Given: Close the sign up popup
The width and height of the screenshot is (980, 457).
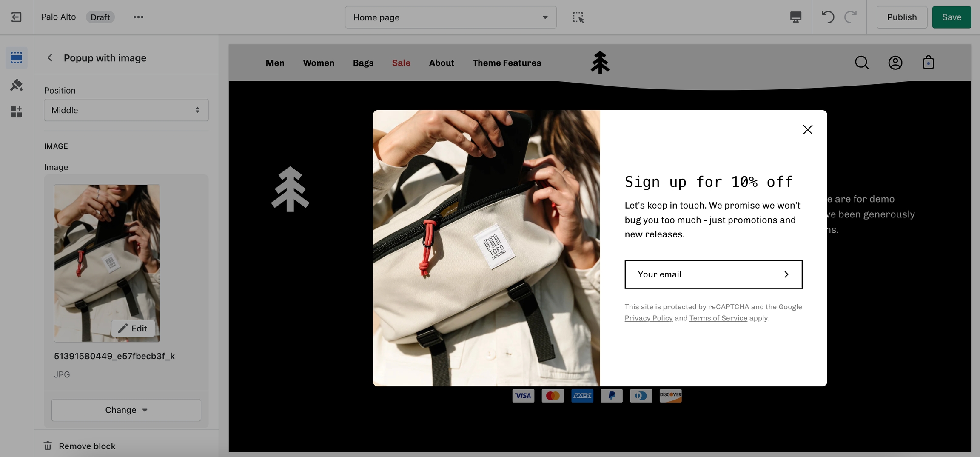Looking at the screenshot, I should (x=807, y=130).
